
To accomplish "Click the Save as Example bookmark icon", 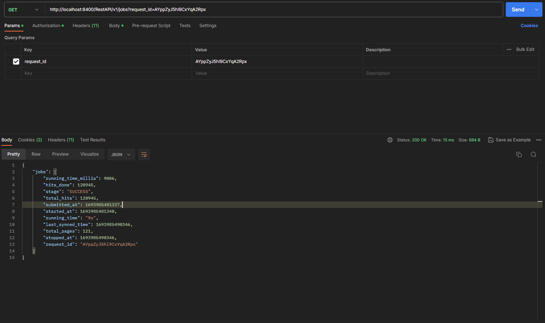I will click(490, 140).
